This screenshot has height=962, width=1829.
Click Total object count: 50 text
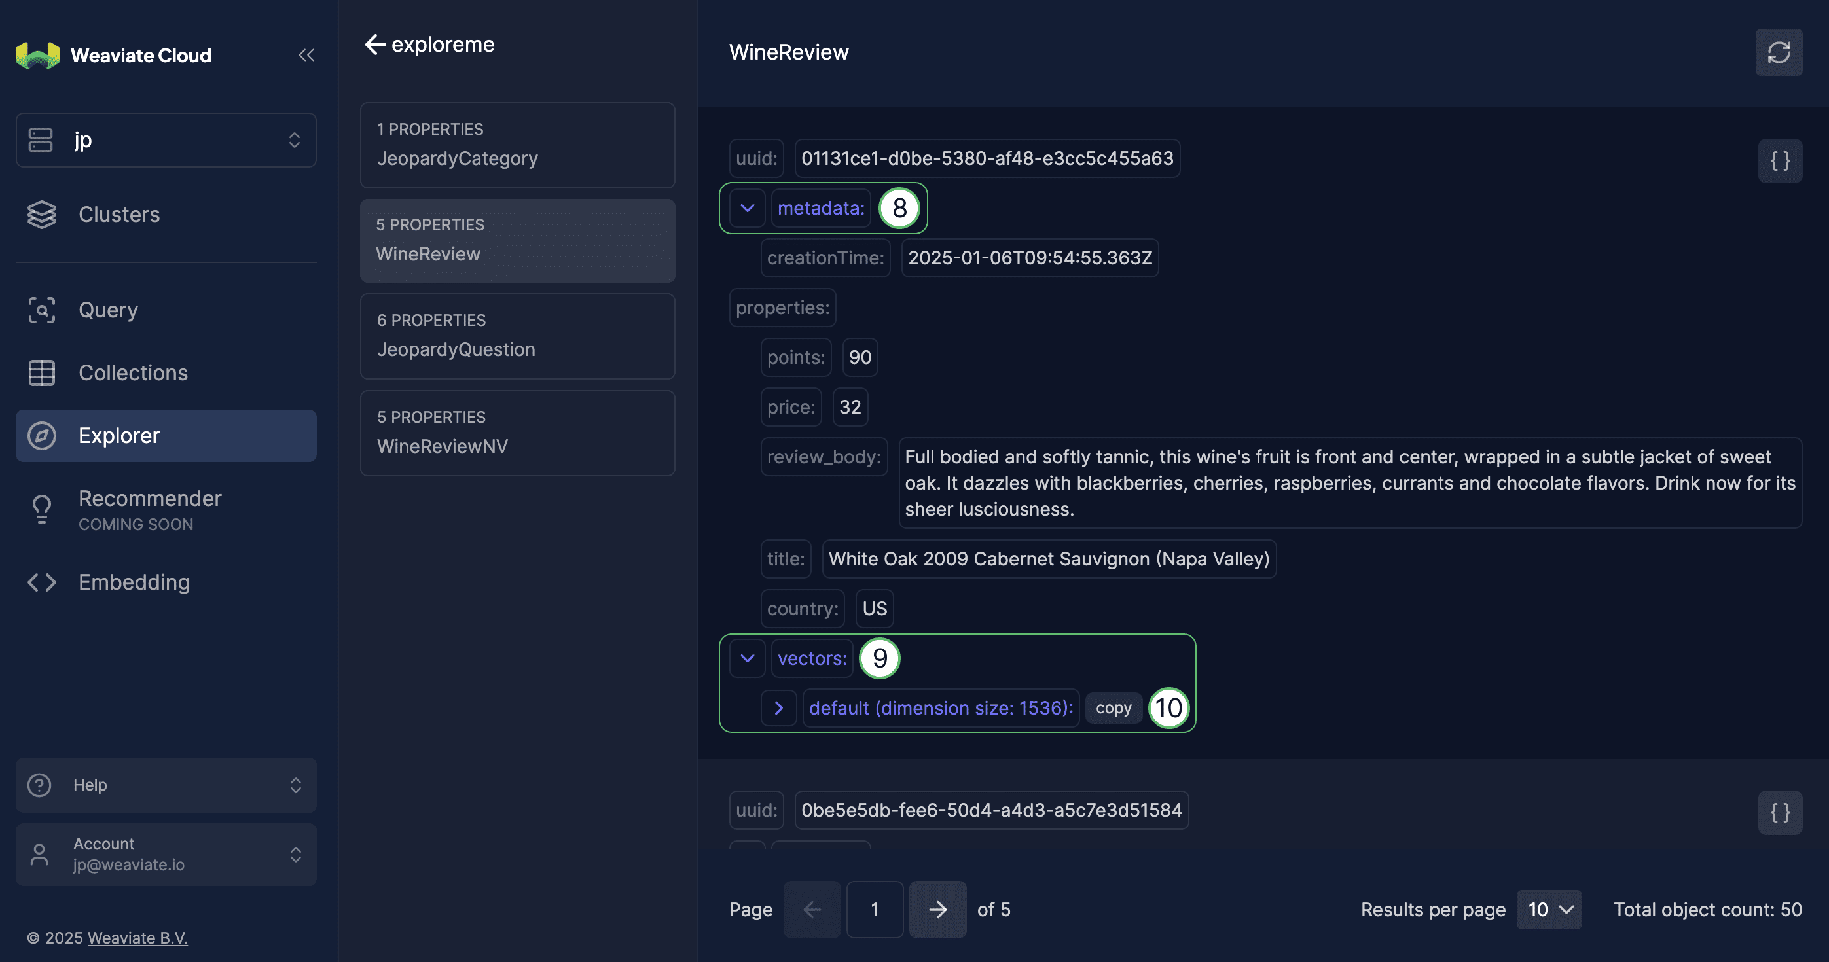(x=1708, y=910)
